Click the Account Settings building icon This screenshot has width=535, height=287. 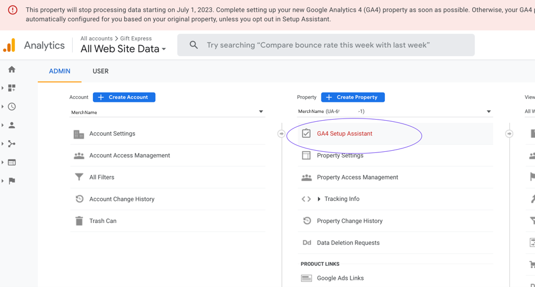tap(79, 134)
